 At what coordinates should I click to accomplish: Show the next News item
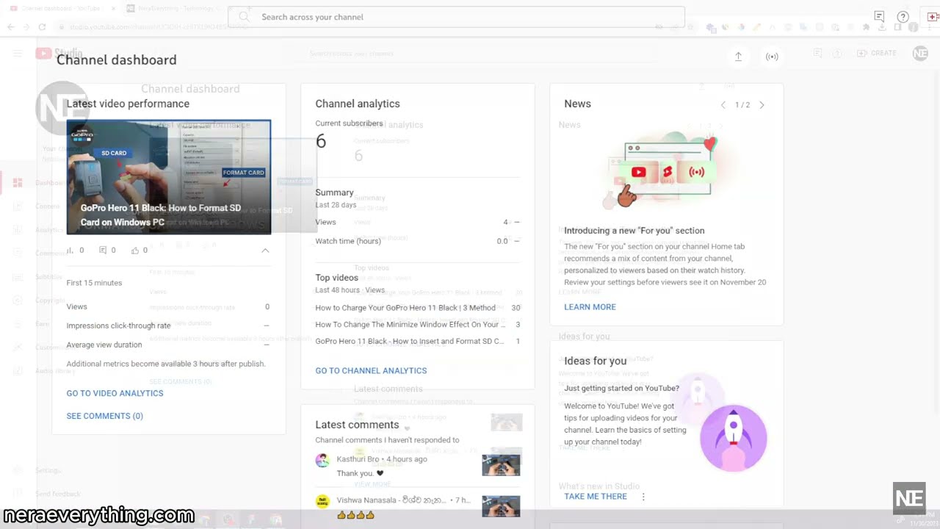point(762,105)
